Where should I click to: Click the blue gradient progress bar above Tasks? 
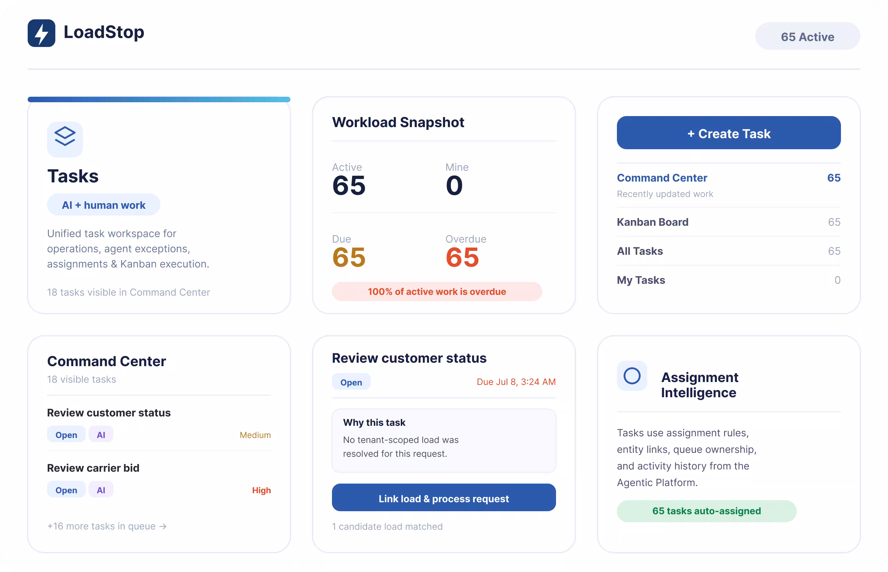(x=159, y=99)
